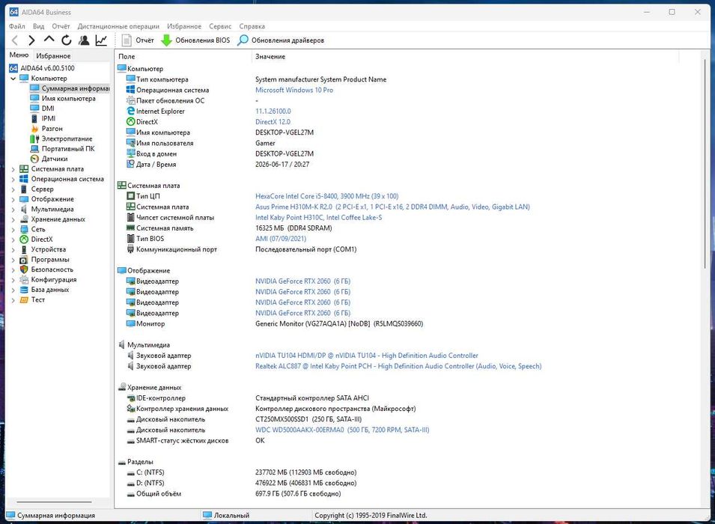
Task: Open the DirectX 12.0 link
Action: [x=273, y=122]
